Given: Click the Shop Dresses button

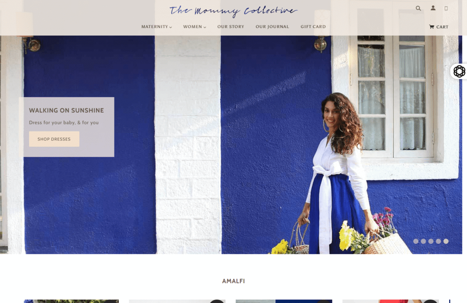Looking at the screenshot, I should pyautogui.click(x=54, y=139).
